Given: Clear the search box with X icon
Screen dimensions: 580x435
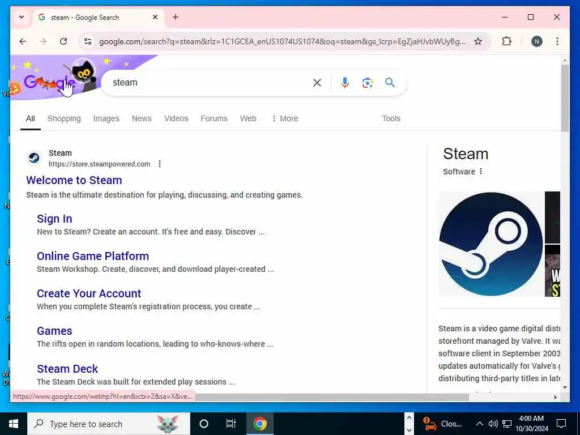Looking at the screenshot, I should (x=317, y=83).
